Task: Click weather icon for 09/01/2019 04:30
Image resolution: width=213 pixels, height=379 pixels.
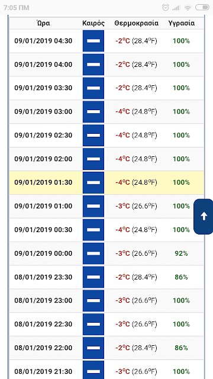Action: click(93, 41)
